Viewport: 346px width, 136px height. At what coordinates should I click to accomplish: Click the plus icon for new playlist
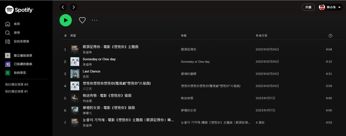[x=8, y=55]
